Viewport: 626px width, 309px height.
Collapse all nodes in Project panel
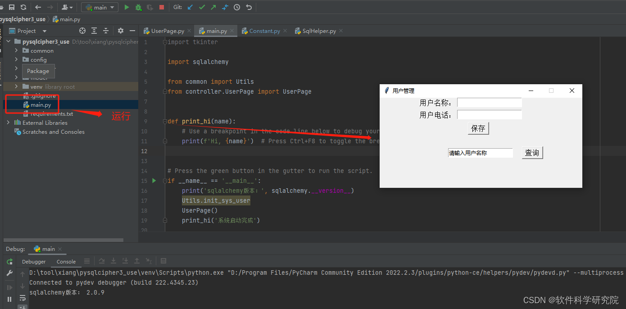(106, 31)
